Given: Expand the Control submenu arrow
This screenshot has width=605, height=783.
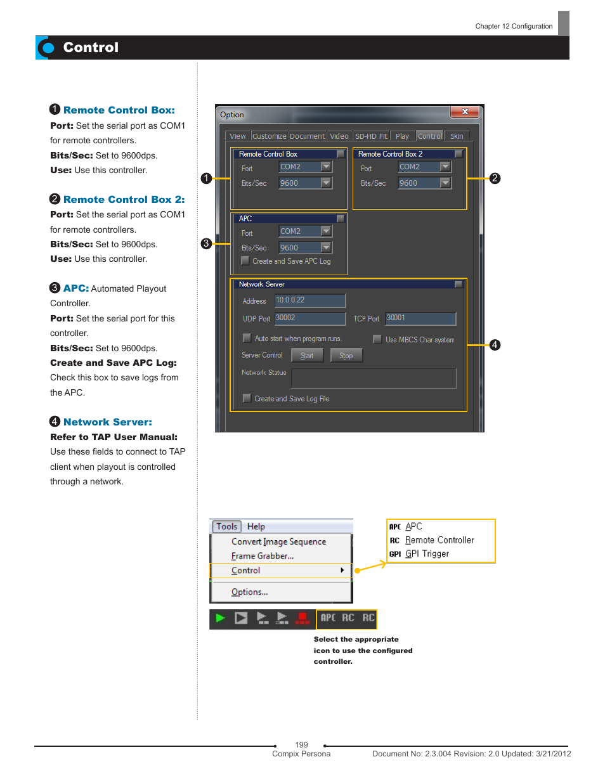Looking at the screenshot, I should point(342,571).
